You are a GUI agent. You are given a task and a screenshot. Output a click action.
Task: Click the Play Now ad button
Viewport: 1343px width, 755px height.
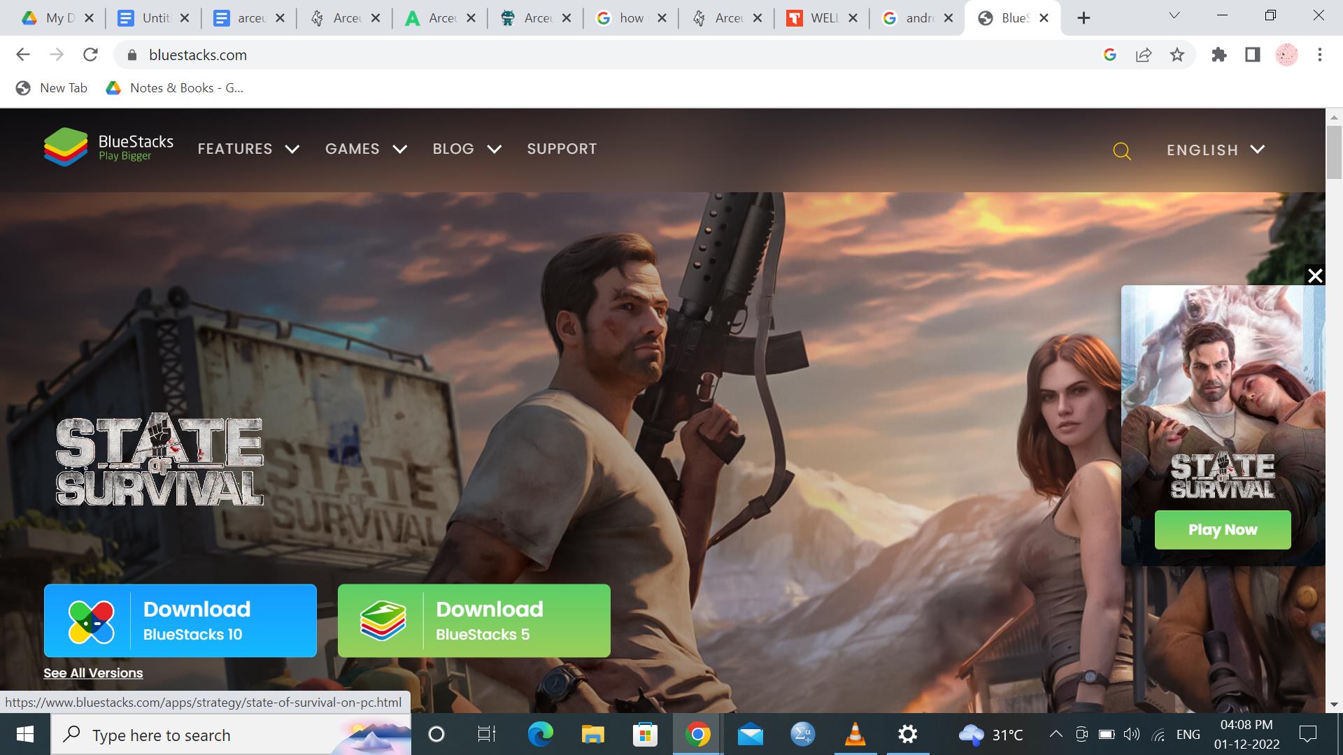coord(1222,530)
